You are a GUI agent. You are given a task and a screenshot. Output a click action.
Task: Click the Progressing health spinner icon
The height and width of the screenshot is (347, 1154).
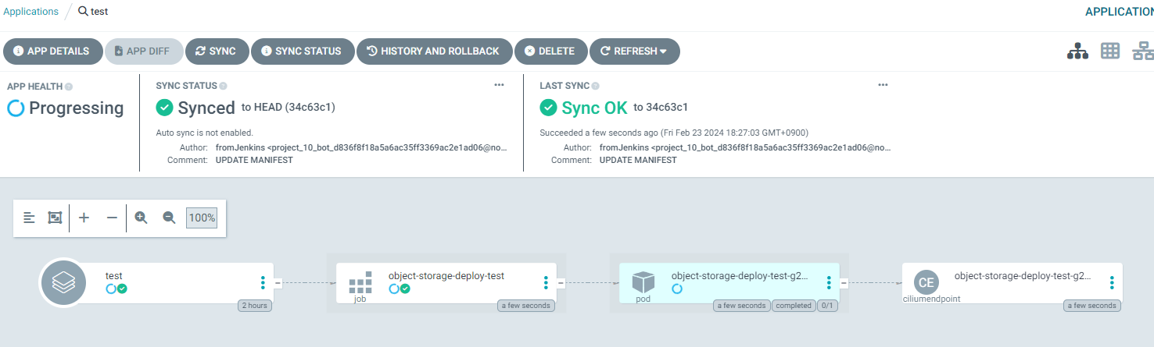click(x=16, y=108)
